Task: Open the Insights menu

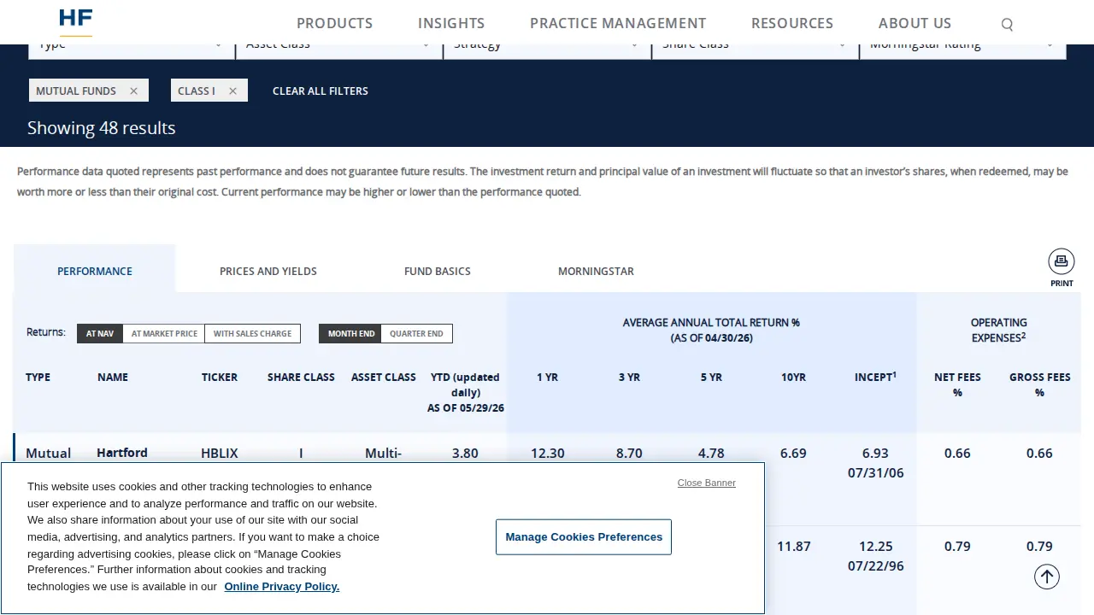Action: 451,23
